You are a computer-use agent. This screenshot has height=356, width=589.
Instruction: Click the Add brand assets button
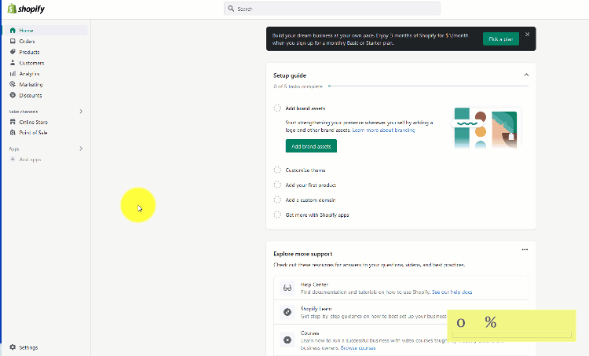click(311, 146)
